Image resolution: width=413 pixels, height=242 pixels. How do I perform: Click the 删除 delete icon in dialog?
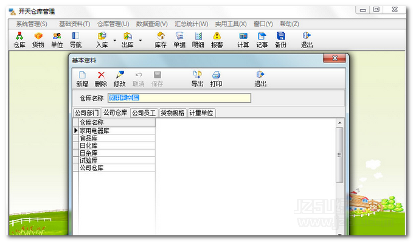point(101,78)
